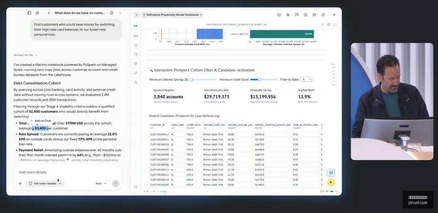Open the Filter by State dropdown
The image size is (438, 213).
306,79
